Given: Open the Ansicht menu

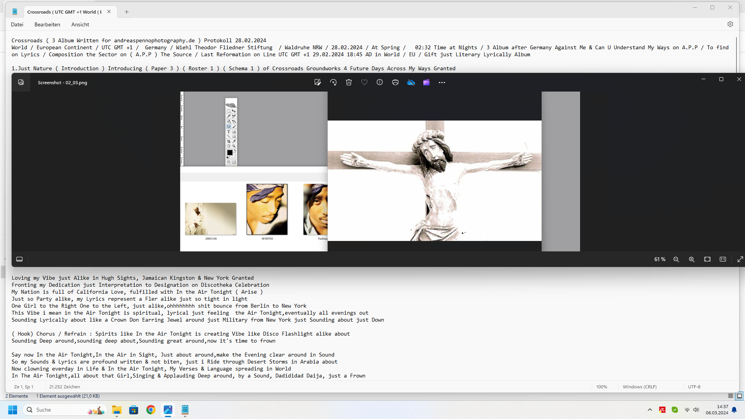Looking at the screenshot, I should tap(80, 24).
